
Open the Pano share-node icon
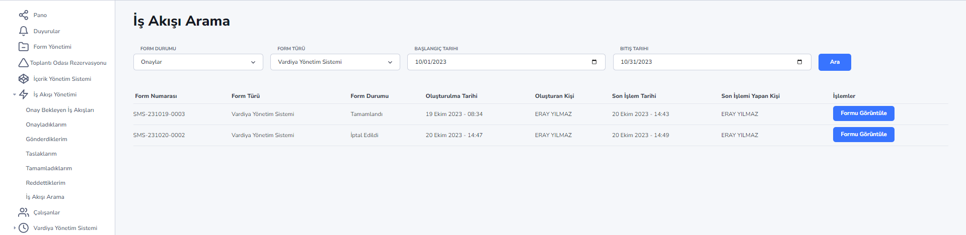(23, 15)
